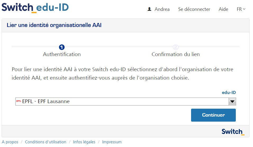Click the edu-ID label above the selector
This screenshot has height=147, width=253.
(229, 93)
